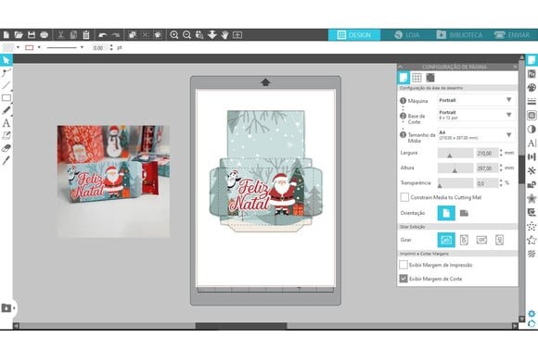Choose portrait Orientação option

click(x=446, y=213)
